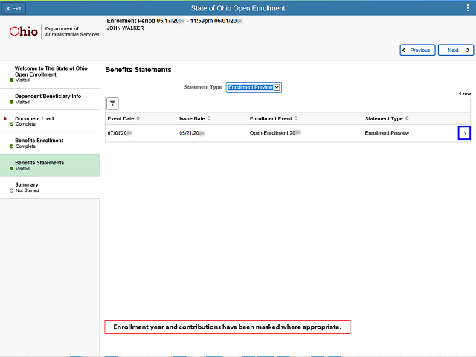Click the Event Date column header
Screen dimensions: 476x357
[120, 119]
